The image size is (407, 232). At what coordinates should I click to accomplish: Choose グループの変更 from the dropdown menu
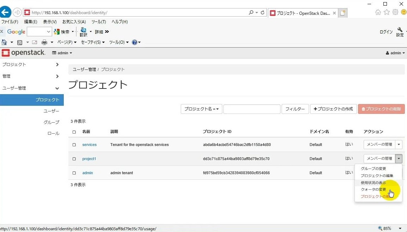tap(373, 169)
